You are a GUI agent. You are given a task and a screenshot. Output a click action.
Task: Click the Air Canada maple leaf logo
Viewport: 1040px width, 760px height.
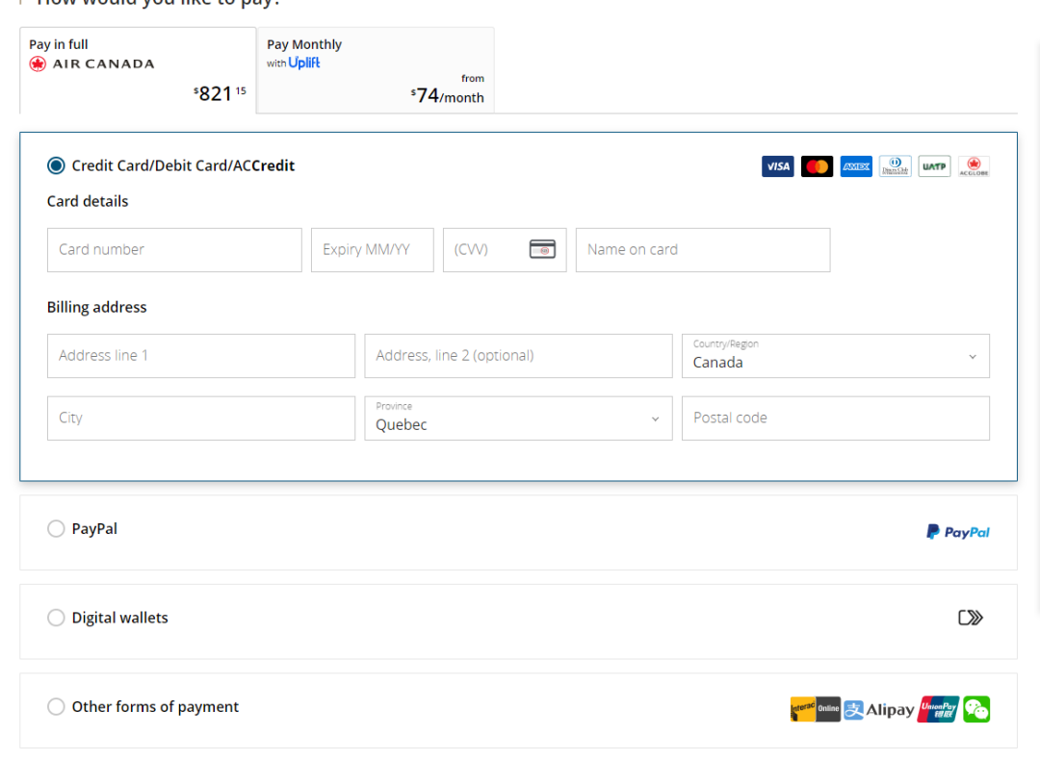click(38, 63)
